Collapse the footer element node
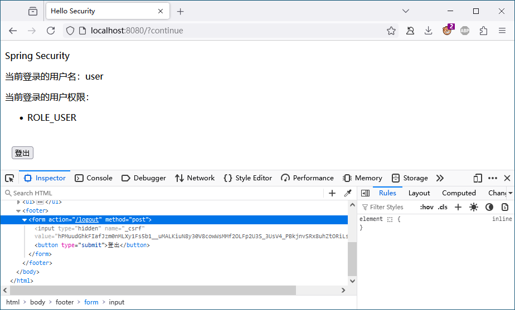The width and height of the screenshot is (515, 310). pyautogui.click(x=18, y=210)
